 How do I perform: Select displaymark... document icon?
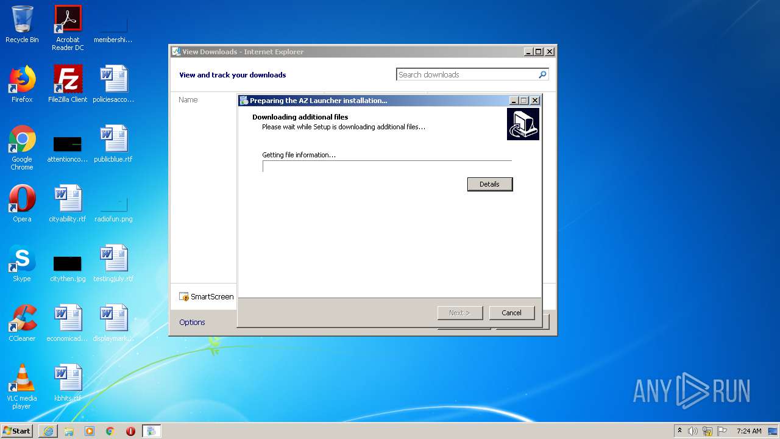click(x=113, y=323)
